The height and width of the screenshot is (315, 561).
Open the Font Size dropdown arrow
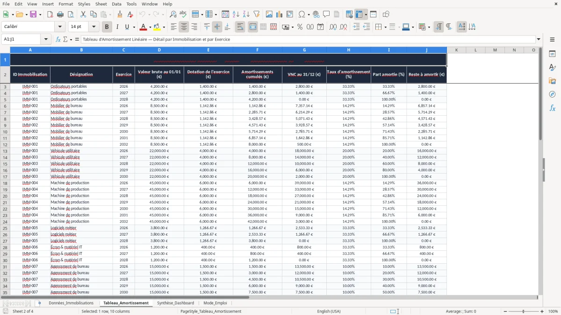click(94, 27)
